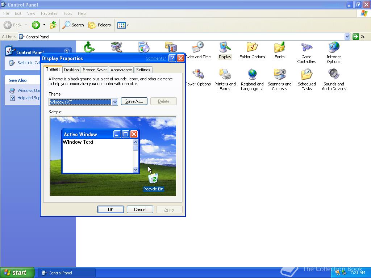Go up one folder level
The image size is (371, 278).
tap(53, 25)
